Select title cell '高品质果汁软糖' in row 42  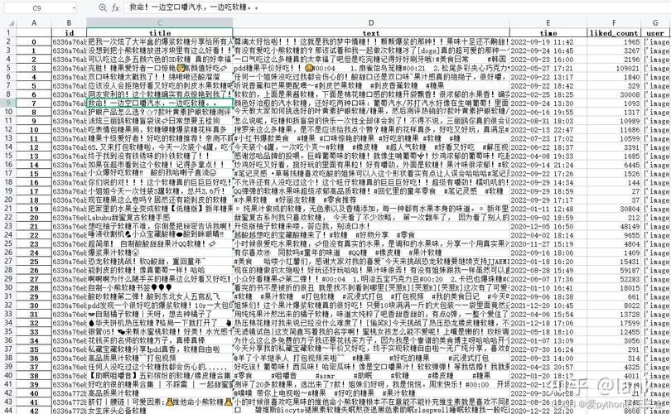coord(160,392)
